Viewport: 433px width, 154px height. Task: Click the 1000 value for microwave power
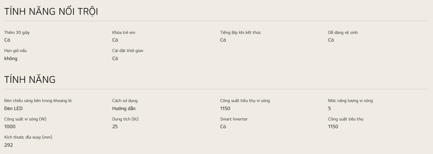[10, 126]
